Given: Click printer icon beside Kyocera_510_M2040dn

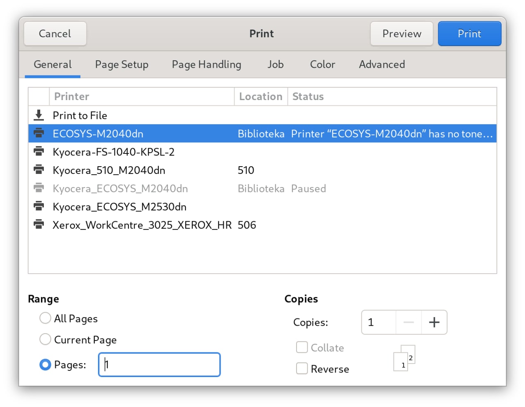Looking at the screenshot, I should tap(39, 169).
